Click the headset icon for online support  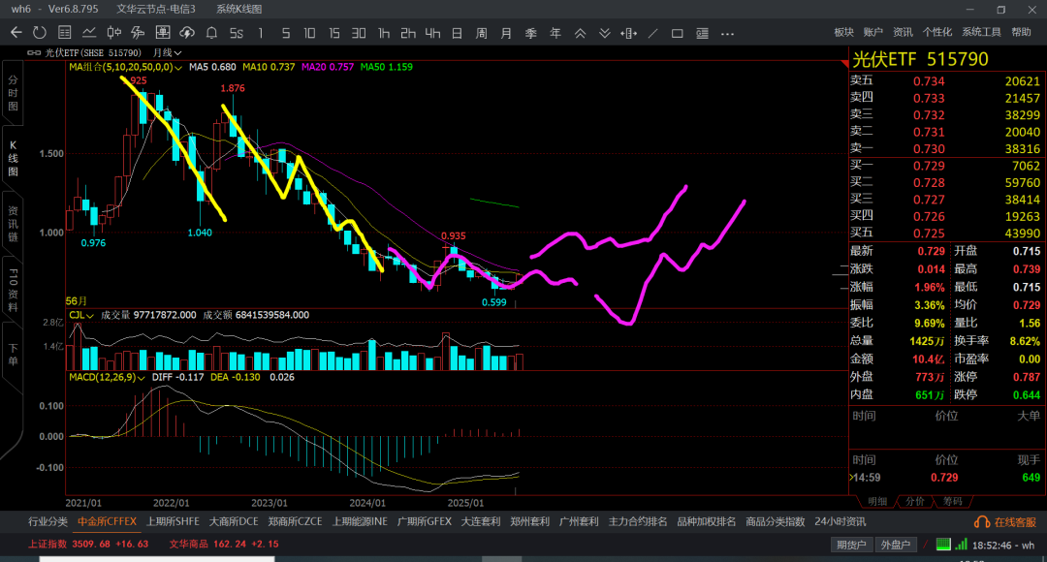(x=981, y=522)
